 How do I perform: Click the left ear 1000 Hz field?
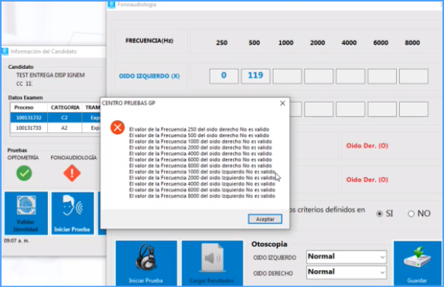click(287, 76)
